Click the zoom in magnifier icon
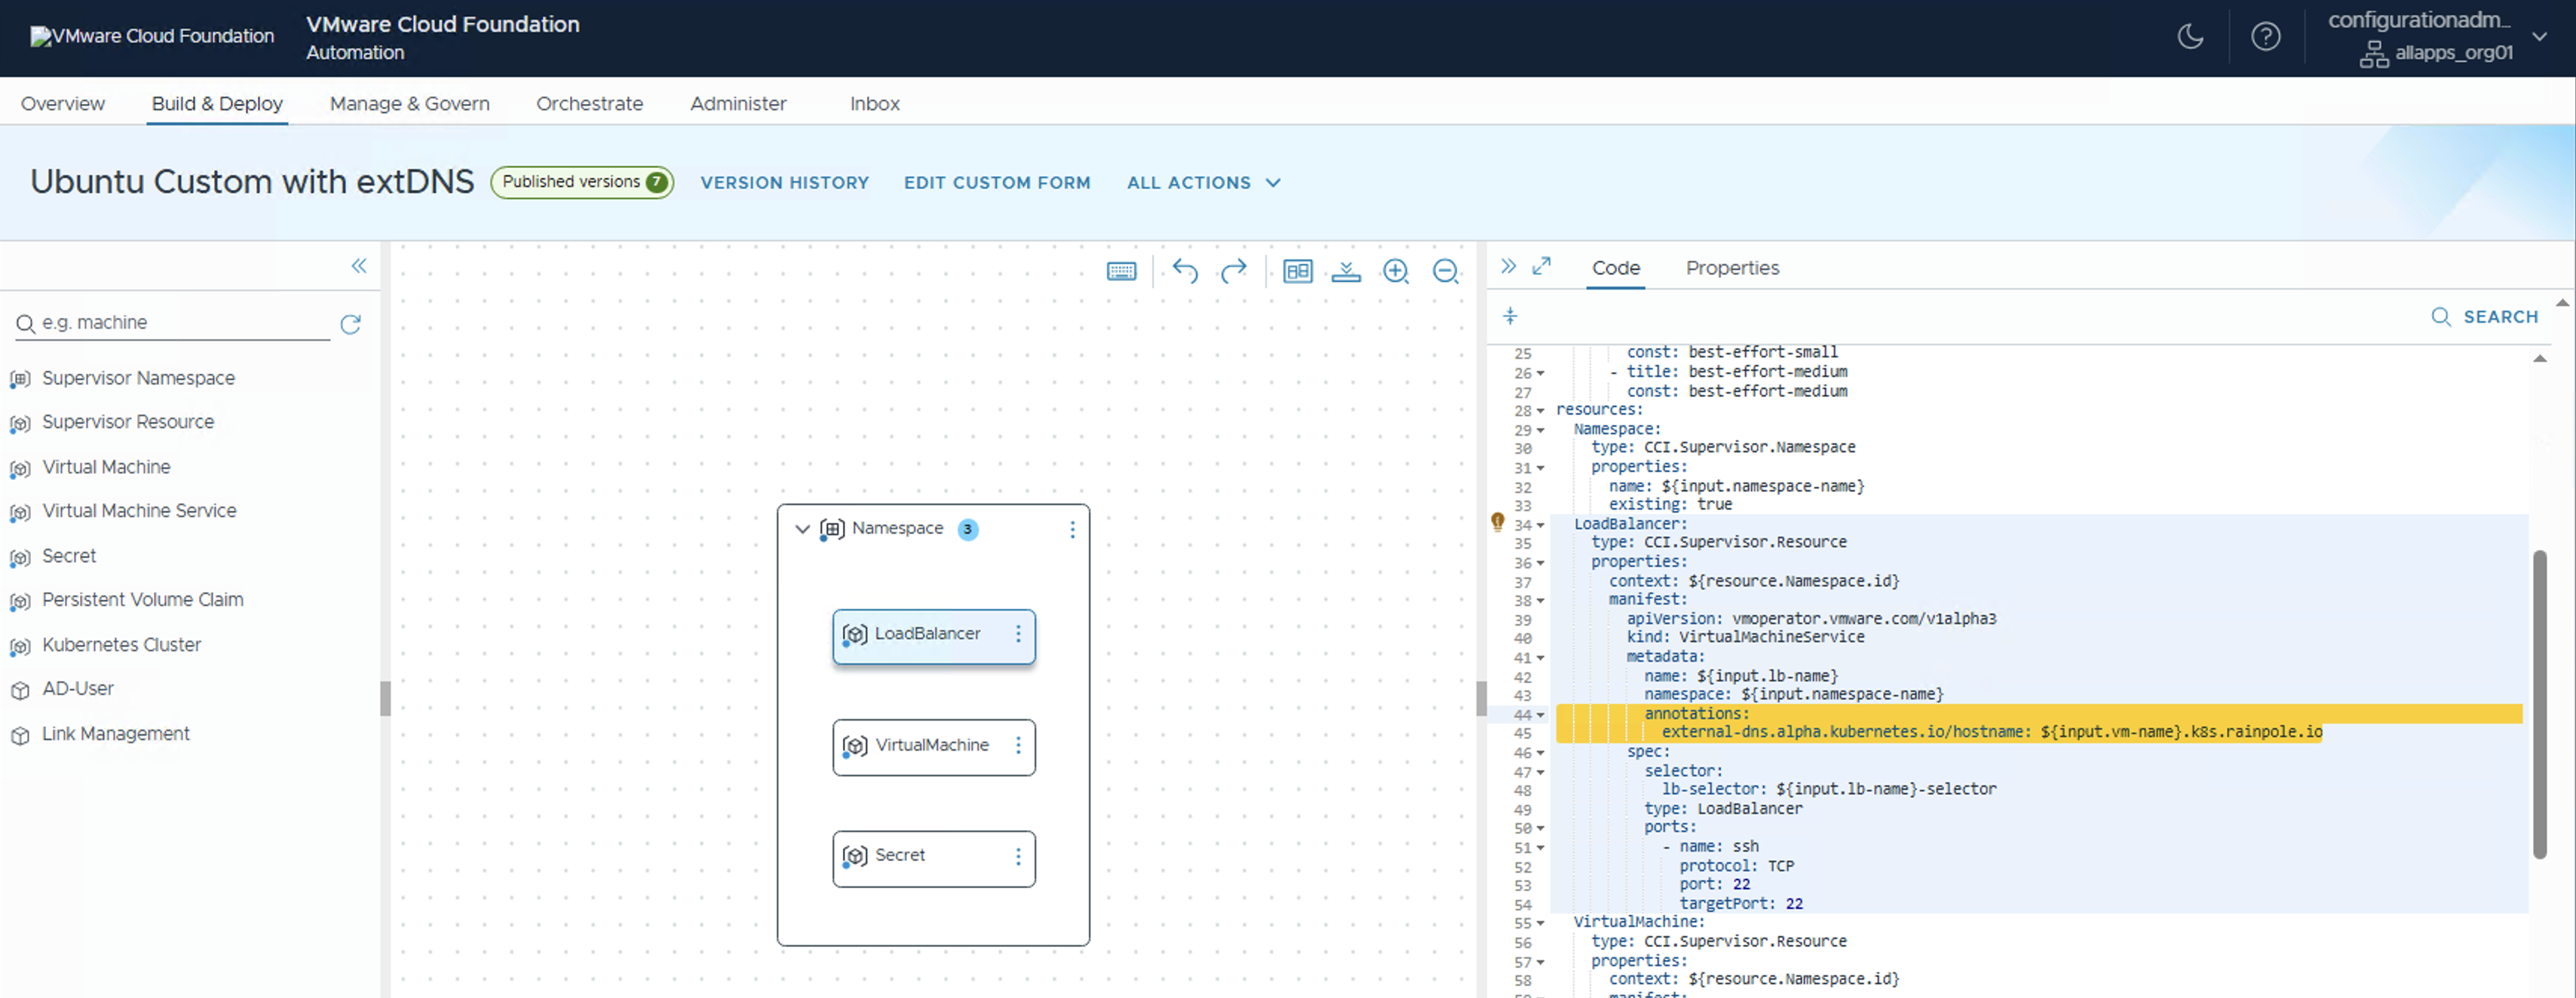The width and height of the screenshot is (2576, 998). click(1395, 271)
